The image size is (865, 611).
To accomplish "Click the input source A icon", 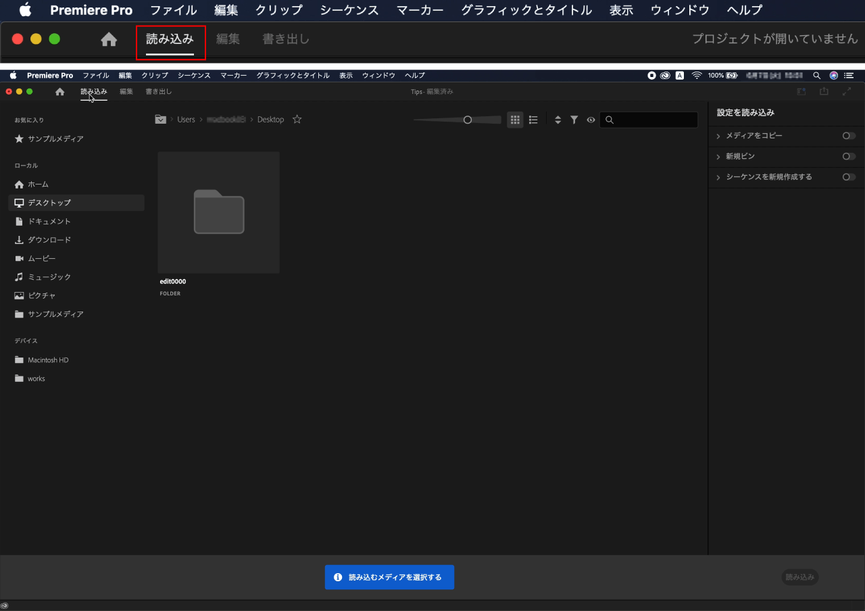I will (680, 76).
